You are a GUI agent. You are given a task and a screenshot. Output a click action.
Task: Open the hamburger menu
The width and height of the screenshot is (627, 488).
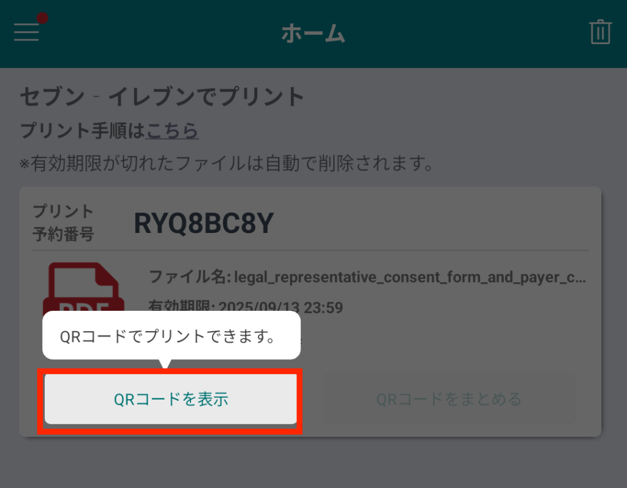tap(27, 32)
